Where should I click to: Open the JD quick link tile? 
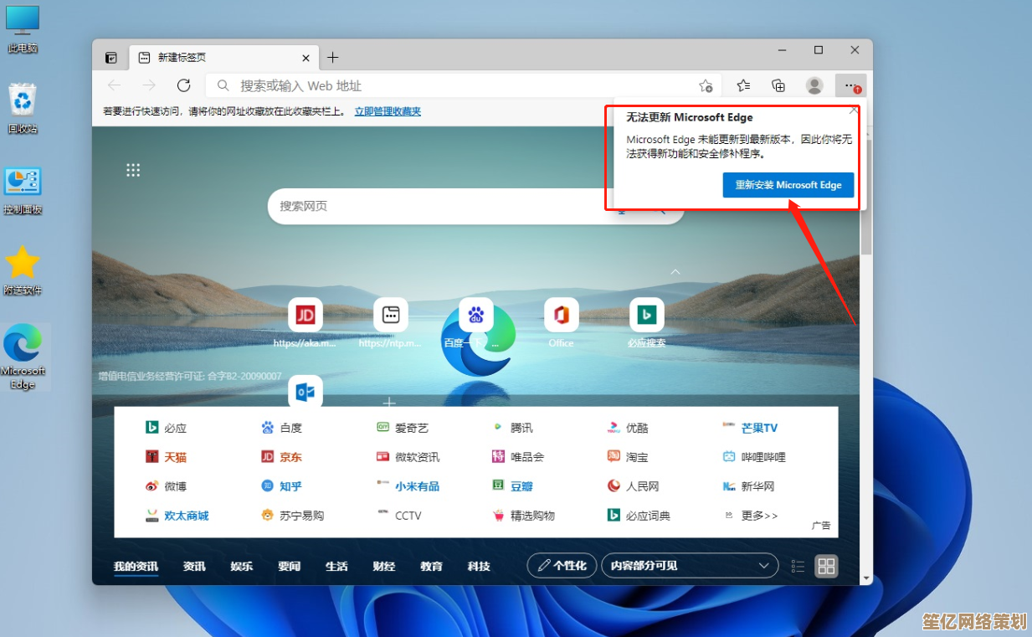pos(305,315)
